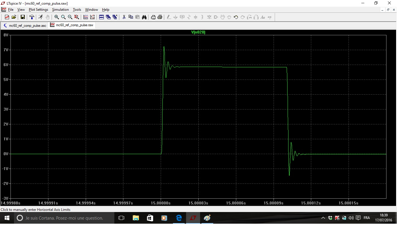Image resolution: width=399 pixels, height=226 pixels.
Task: Select the Zoom In magnifier icon
Action: [x=57, y=17]
